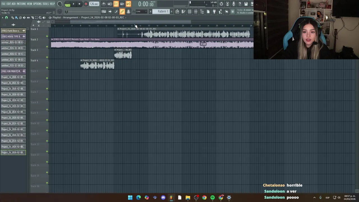Open the OPTIONS menu

[37, 4]
